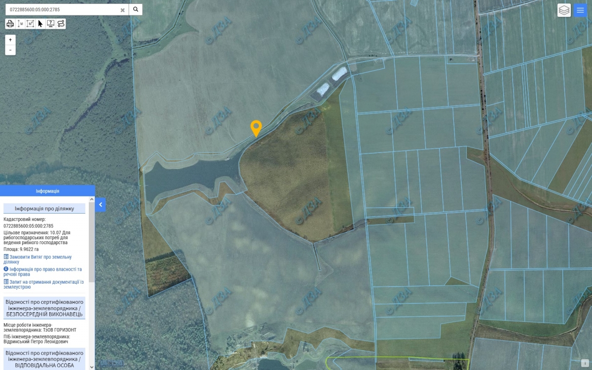This screenshot has width=592, height=370.
Task: Activate the arrow pointer selection tool
Action: click(40, 24)
